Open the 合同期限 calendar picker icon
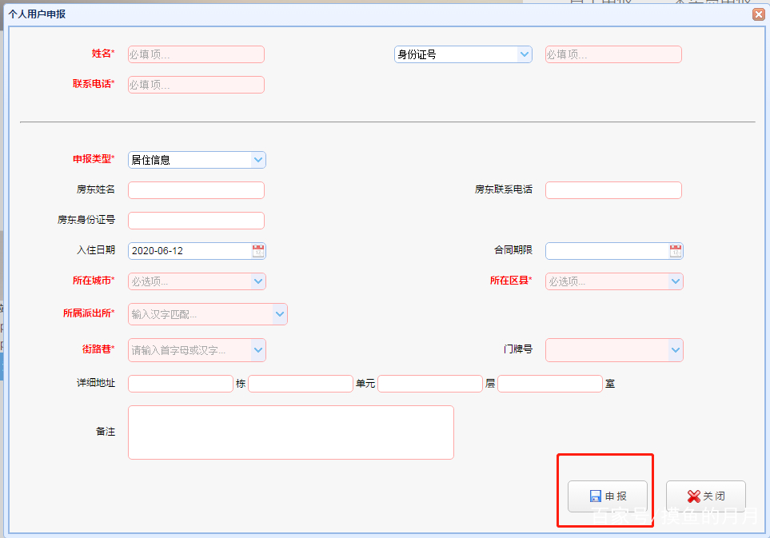The height and width of the screenshot is (538, 770). [676, 250]
